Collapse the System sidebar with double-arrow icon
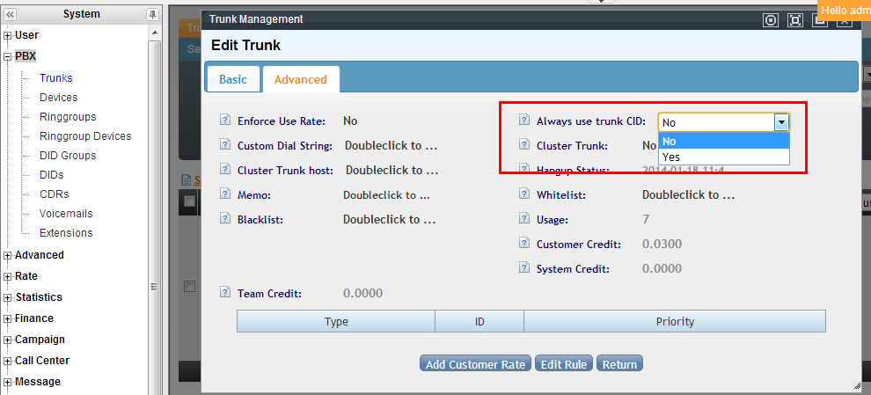 [11, 14]
